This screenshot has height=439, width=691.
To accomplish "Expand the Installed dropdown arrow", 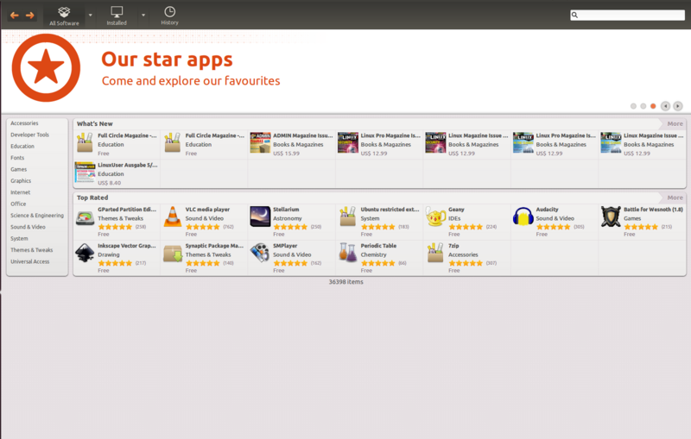I will pos(143,16).
